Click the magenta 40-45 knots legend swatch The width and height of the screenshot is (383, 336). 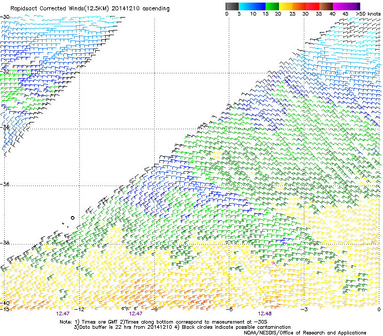click(x=340, y=6)
